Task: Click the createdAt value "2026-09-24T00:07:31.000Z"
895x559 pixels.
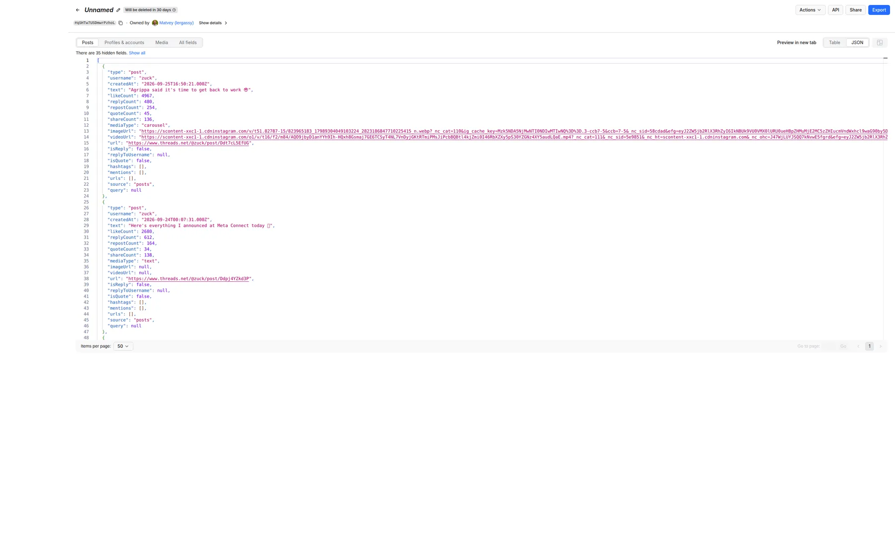Action: coord(176,220)
